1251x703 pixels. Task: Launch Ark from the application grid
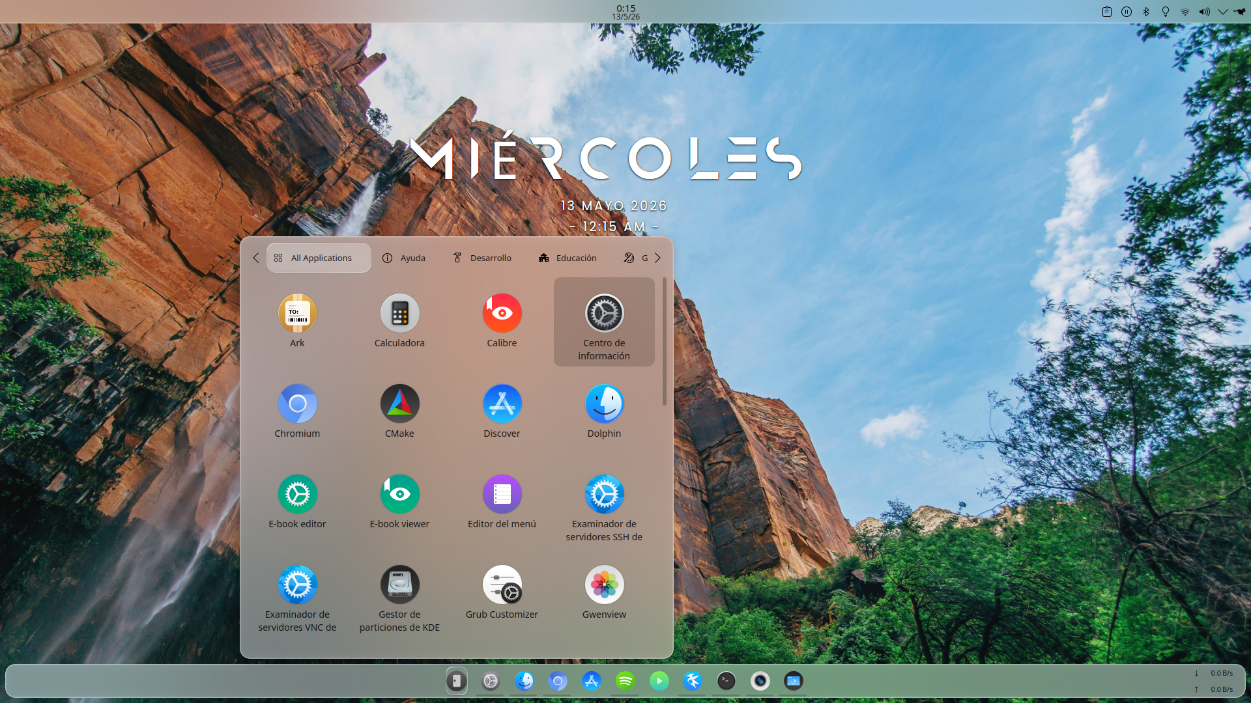297,322
